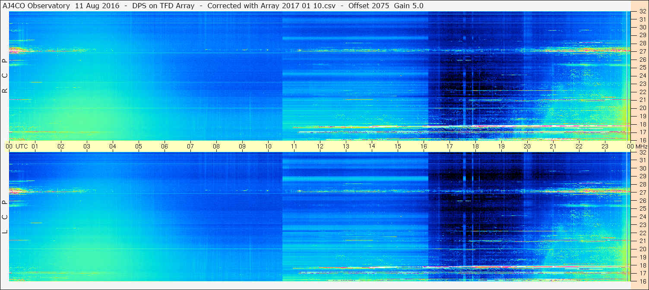649x290 pixels.
Task: Click the 20 hour marker on the UTC axis
Action: tap(527, 147)
